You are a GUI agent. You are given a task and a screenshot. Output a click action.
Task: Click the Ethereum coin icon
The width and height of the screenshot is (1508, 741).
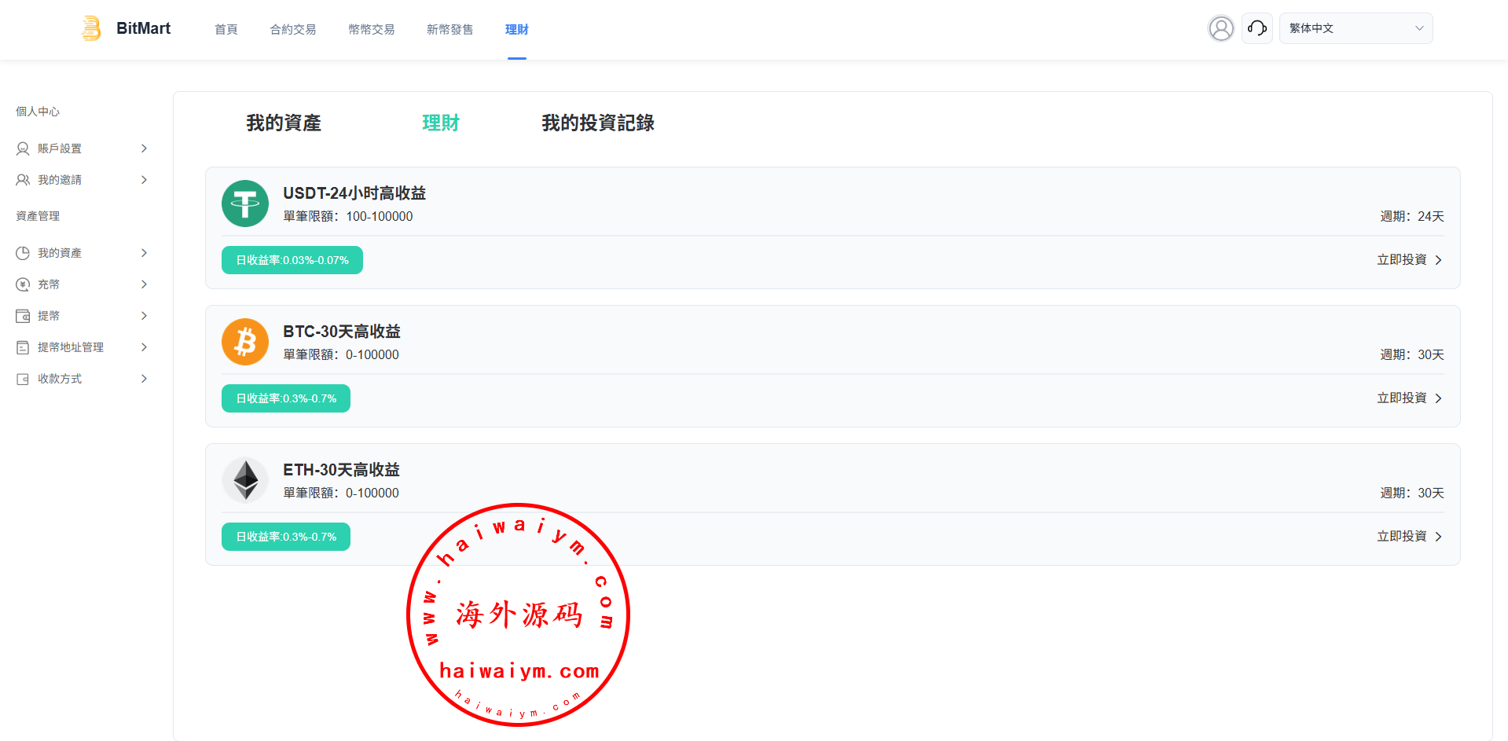point(245,480)
